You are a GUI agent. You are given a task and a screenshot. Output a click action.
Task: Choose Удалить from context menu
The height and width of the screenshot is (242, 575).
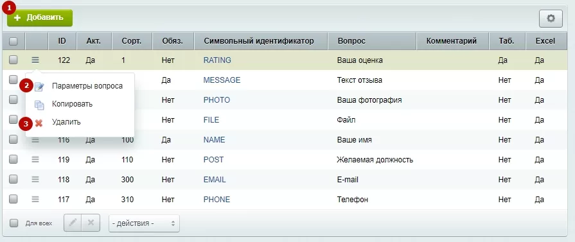click(66, 122)
